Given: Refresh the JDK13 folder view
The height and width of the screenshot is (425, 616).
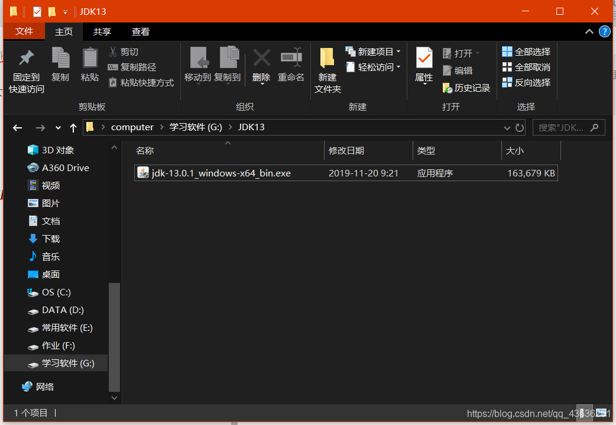Looking at the screenshot, I should coord(520,127).
